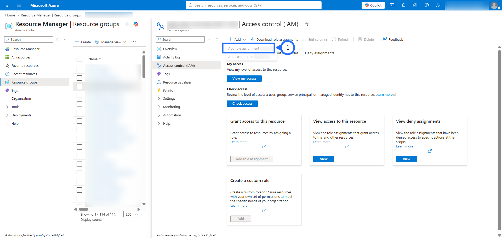
Task: Click Edit columns in the toolbar
Action: coord(315,39)
